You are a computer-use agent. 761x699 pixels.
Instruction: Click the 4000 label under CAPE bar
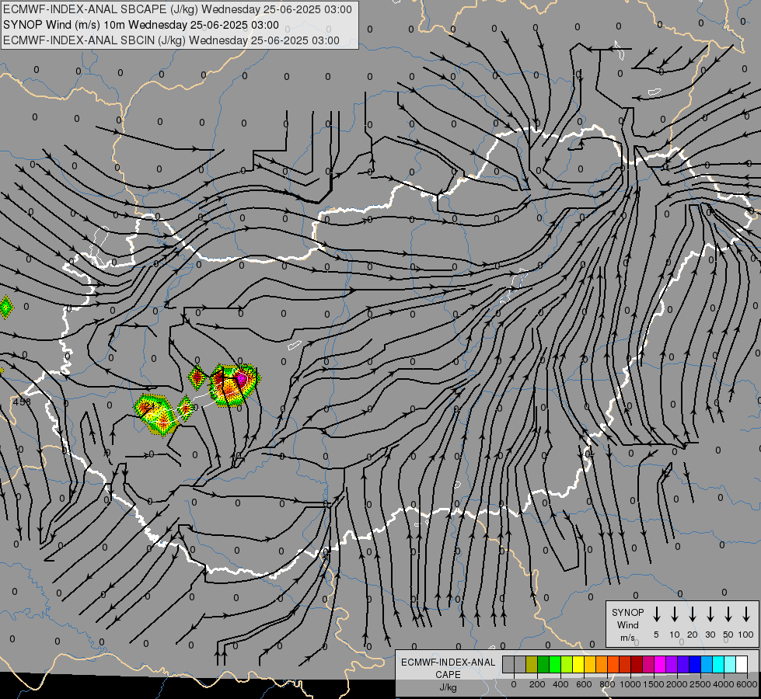click(x=724, y=684)
